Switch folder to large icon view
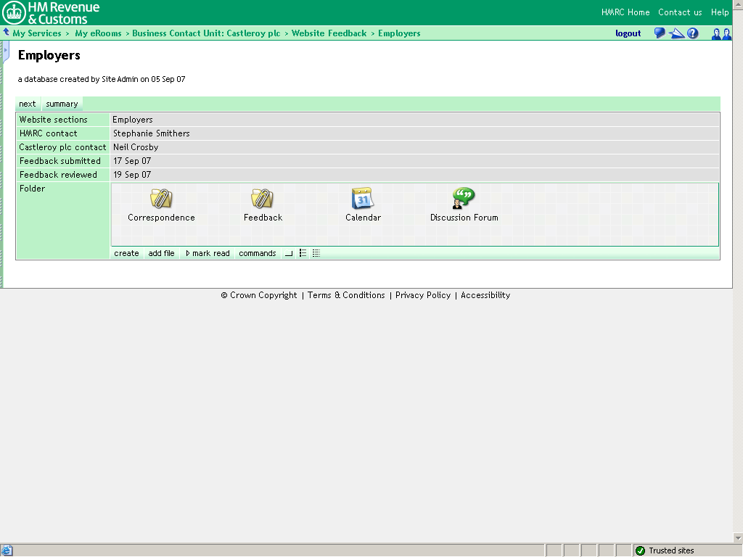 pyautogui.click(x=289, y=254)
